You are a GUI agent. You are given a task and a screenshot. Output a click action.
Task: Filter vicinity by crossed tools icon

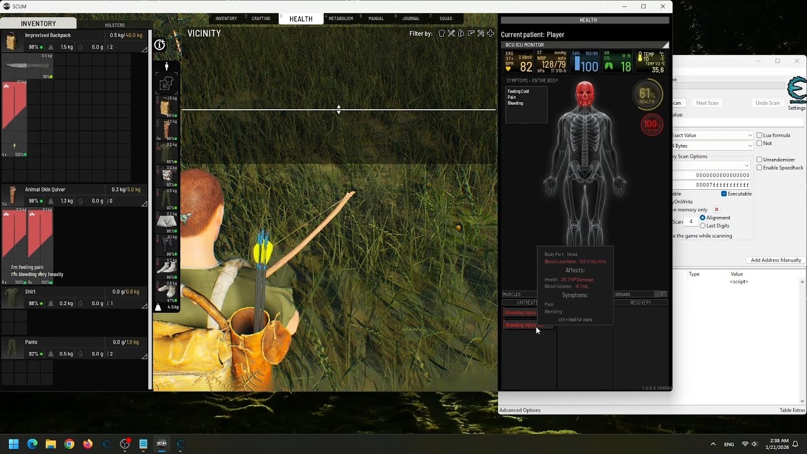pyautogui.click(x=451, y=33)
